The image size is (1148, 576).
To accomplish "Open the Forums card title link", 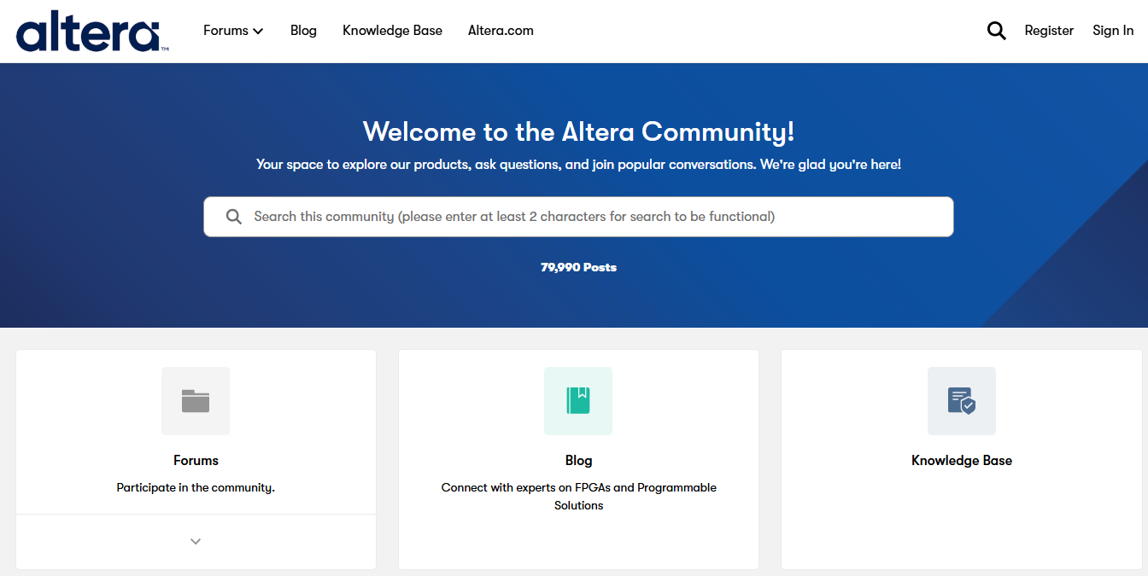I will [x=196, y=460].
